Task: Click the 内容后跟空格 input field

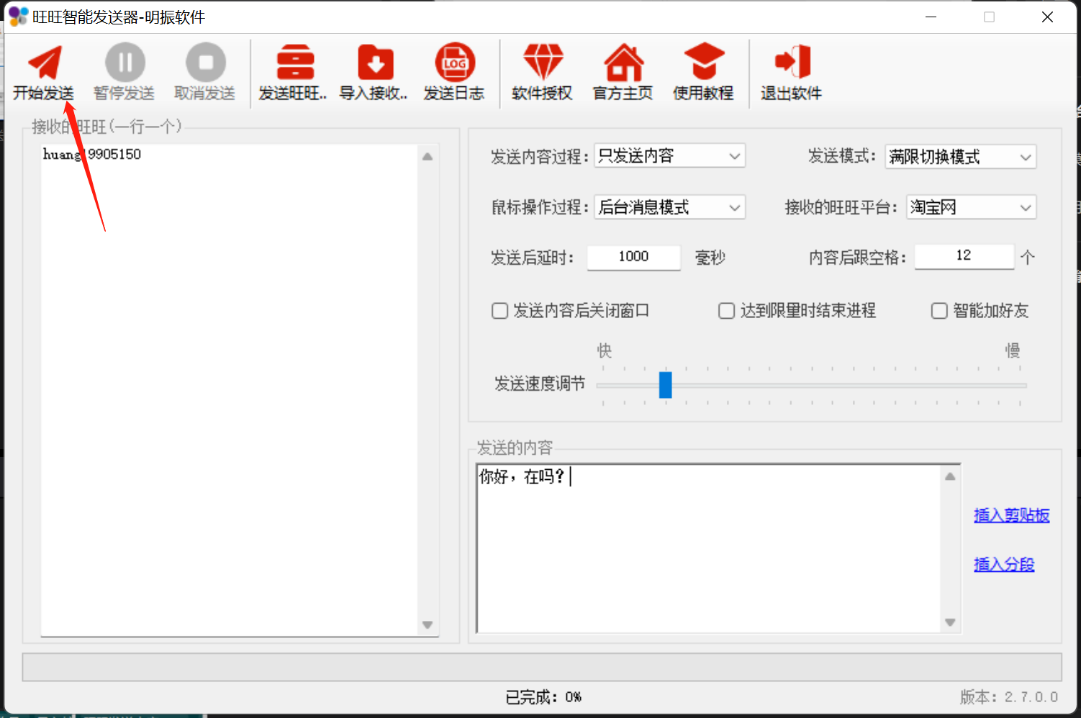Action: tap(964, 255)
